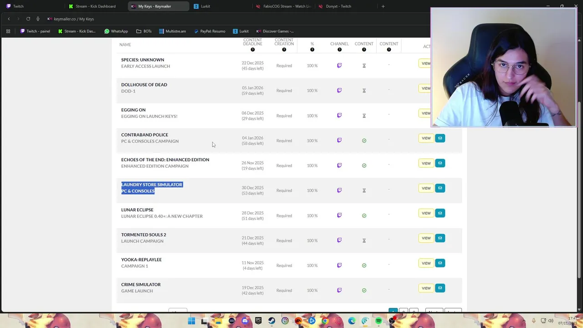Open the mail button for Contraband Police
This screenshot has width=583, height=328.
pos(440,138)
